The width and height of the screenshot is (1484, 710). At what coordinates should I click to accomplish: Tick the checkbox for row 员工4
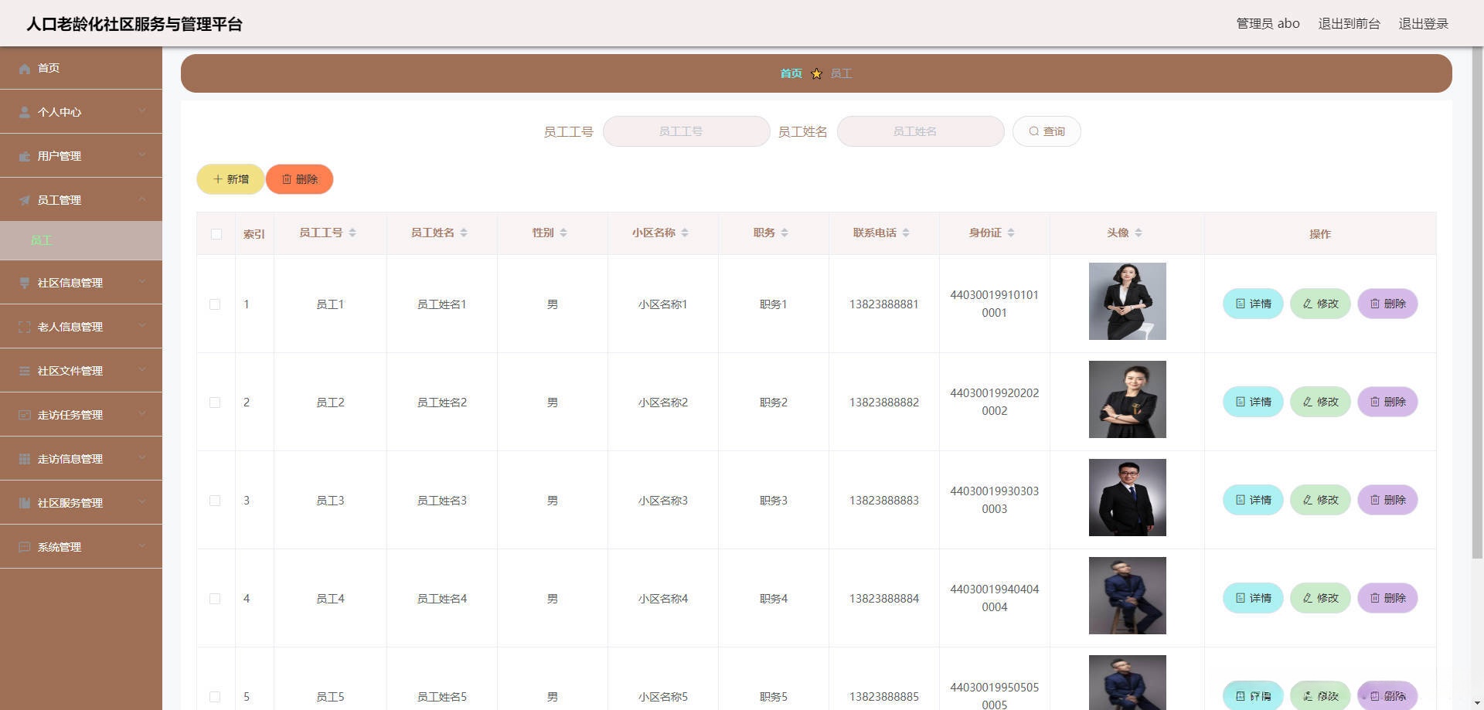point(215,599)
